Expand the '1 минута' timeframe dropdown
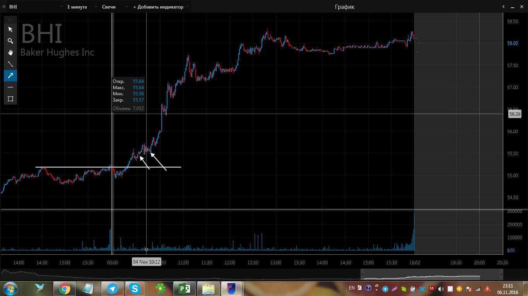The width and height of the screenshot is (528, 296). (x=95, y=7)
